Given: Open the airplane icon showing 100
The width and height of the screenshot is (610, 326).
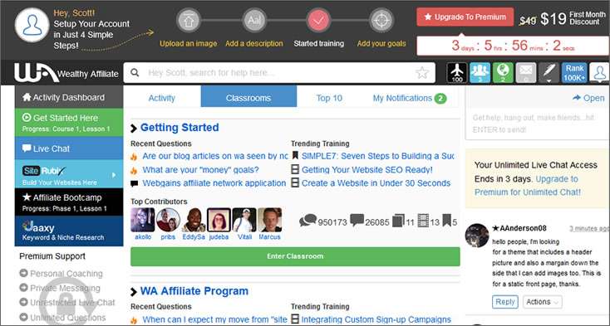Looking at the screenshot, I should (457, 72).
